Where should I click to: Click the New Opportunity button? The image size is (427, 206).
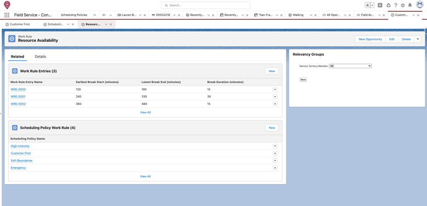(370, 39)
